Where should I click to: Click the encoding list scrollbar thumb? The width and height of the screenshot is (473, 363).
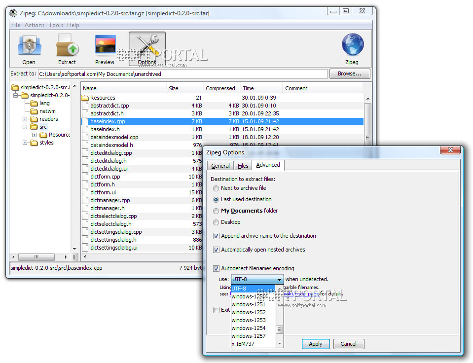279,329
